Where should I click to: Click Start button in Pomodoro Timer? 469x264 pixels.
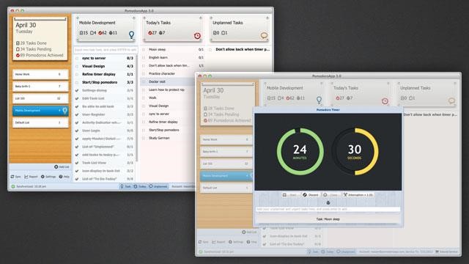(290, 195)
